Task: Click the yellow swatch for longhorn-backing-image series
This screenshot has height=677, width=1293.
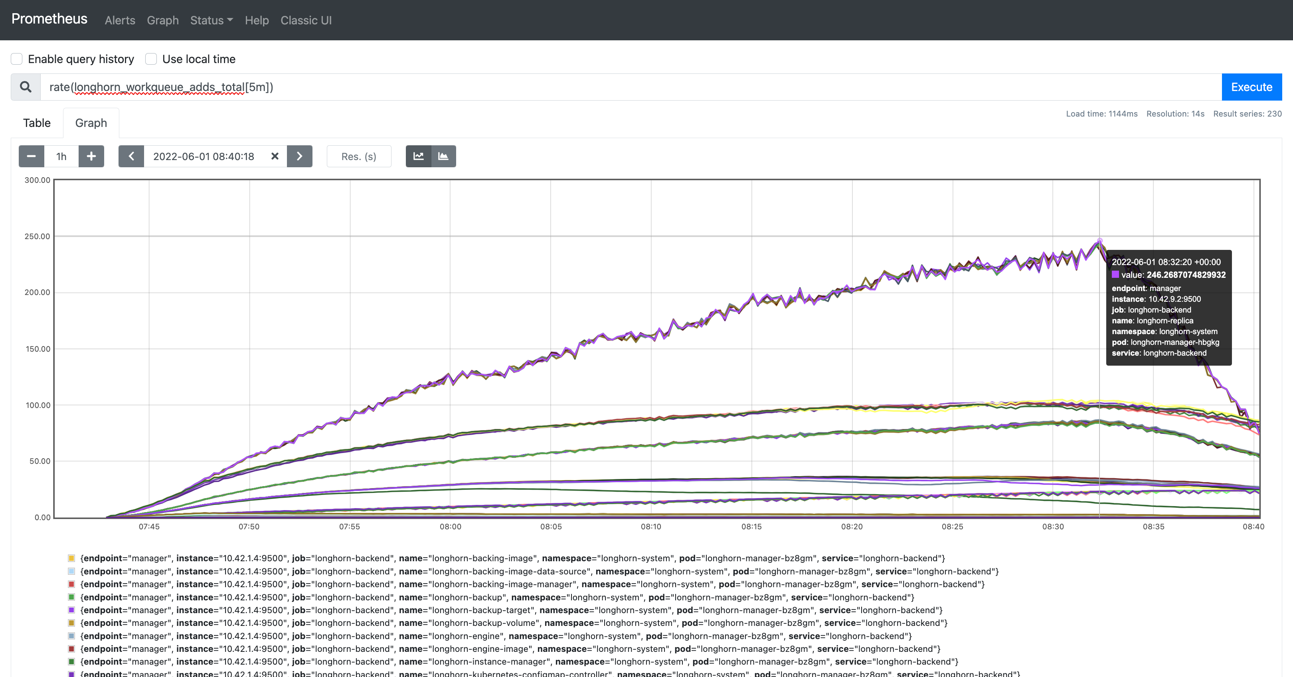Action: click(71, 558)
